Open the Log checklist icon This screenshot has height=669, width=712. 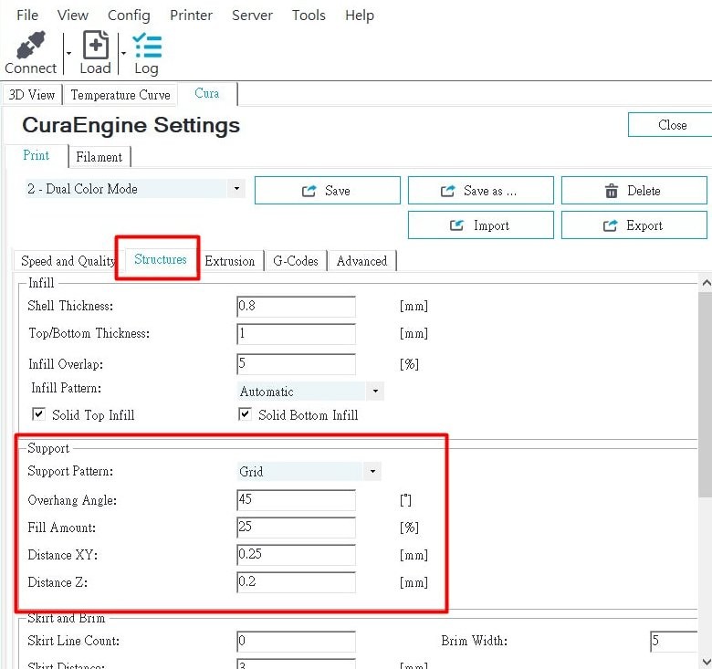(147, 46)
